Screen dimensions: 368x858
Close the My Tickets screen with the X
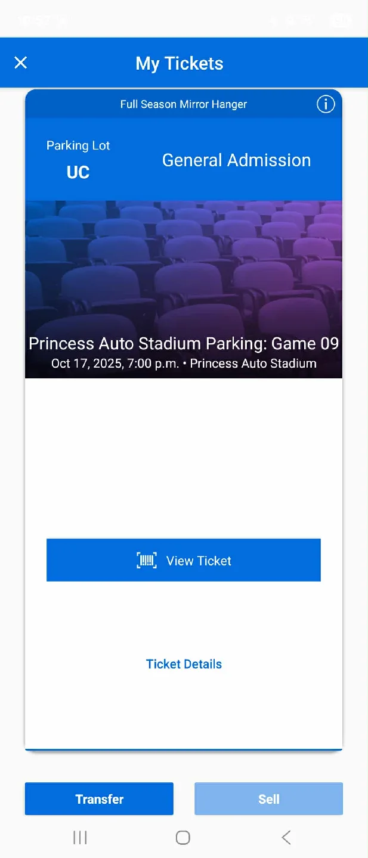[21, 63]
